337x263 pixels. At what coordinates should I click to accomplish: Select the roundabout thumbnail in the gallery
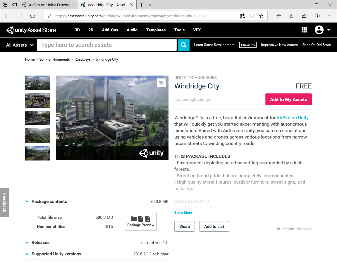38,100
